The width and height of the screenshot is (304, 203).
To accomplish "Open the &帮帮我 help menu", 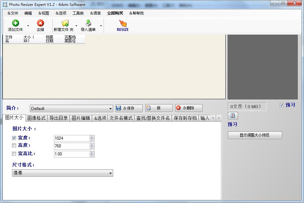I will click(x=137, y=13).
